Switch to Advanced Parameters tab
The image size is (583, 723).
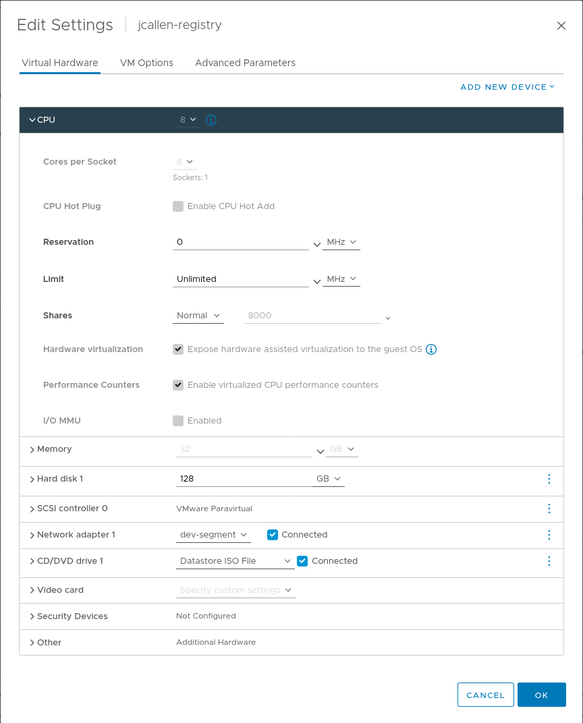coord(245,63)
